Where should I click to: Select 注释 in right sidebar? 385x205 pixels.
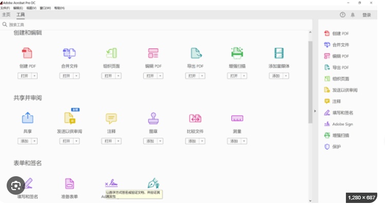333,101
